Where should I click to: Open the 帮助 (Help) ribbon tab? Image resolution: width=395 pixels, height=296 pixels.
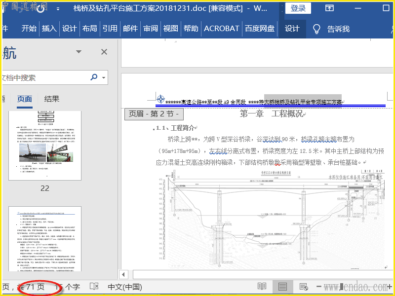(191, 29)
